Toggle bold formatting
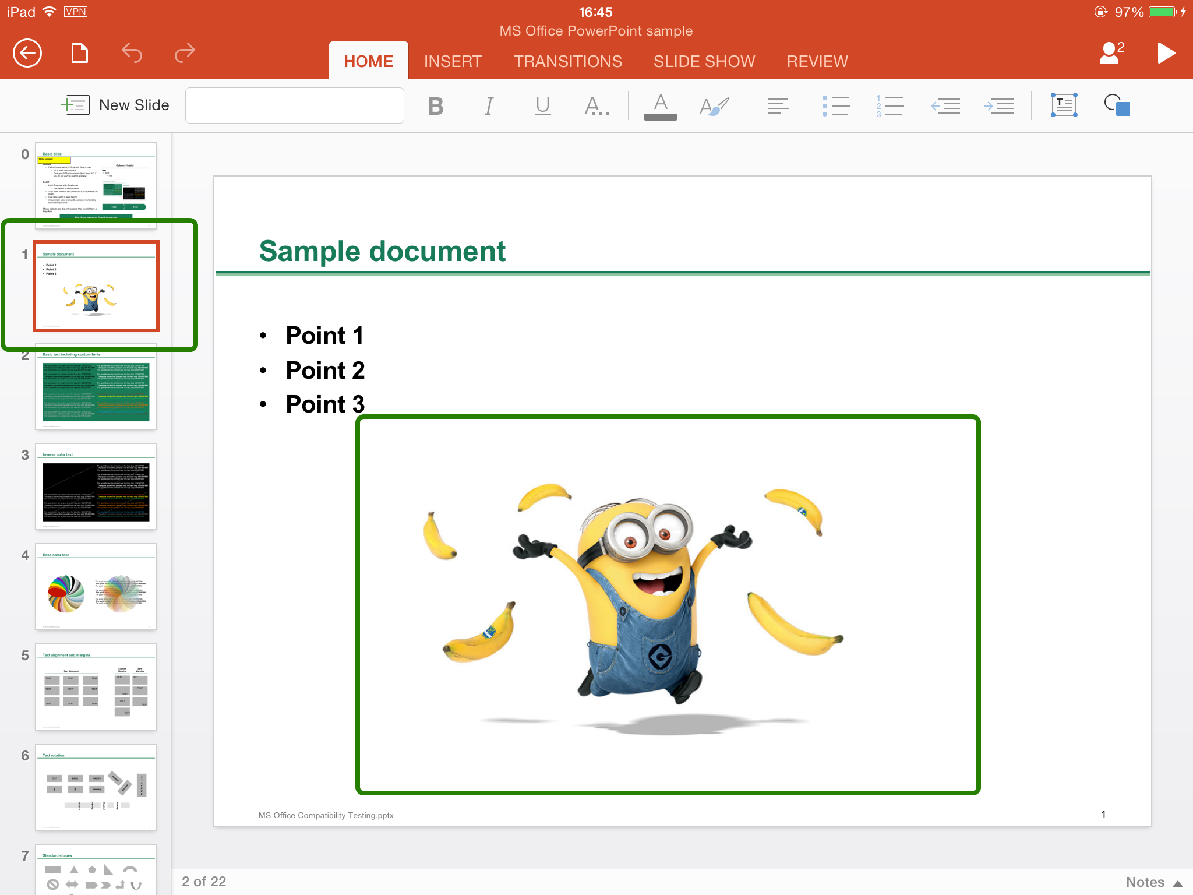 (436, 106)
